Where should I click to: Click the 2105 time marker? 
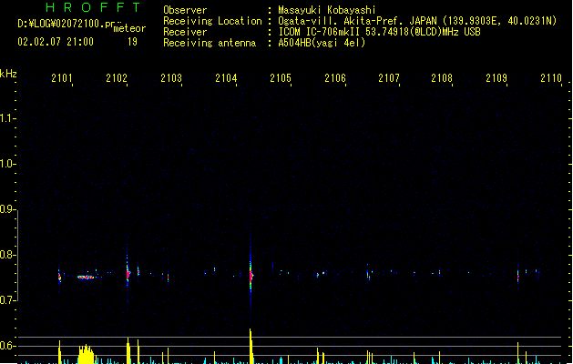point(281,78)
